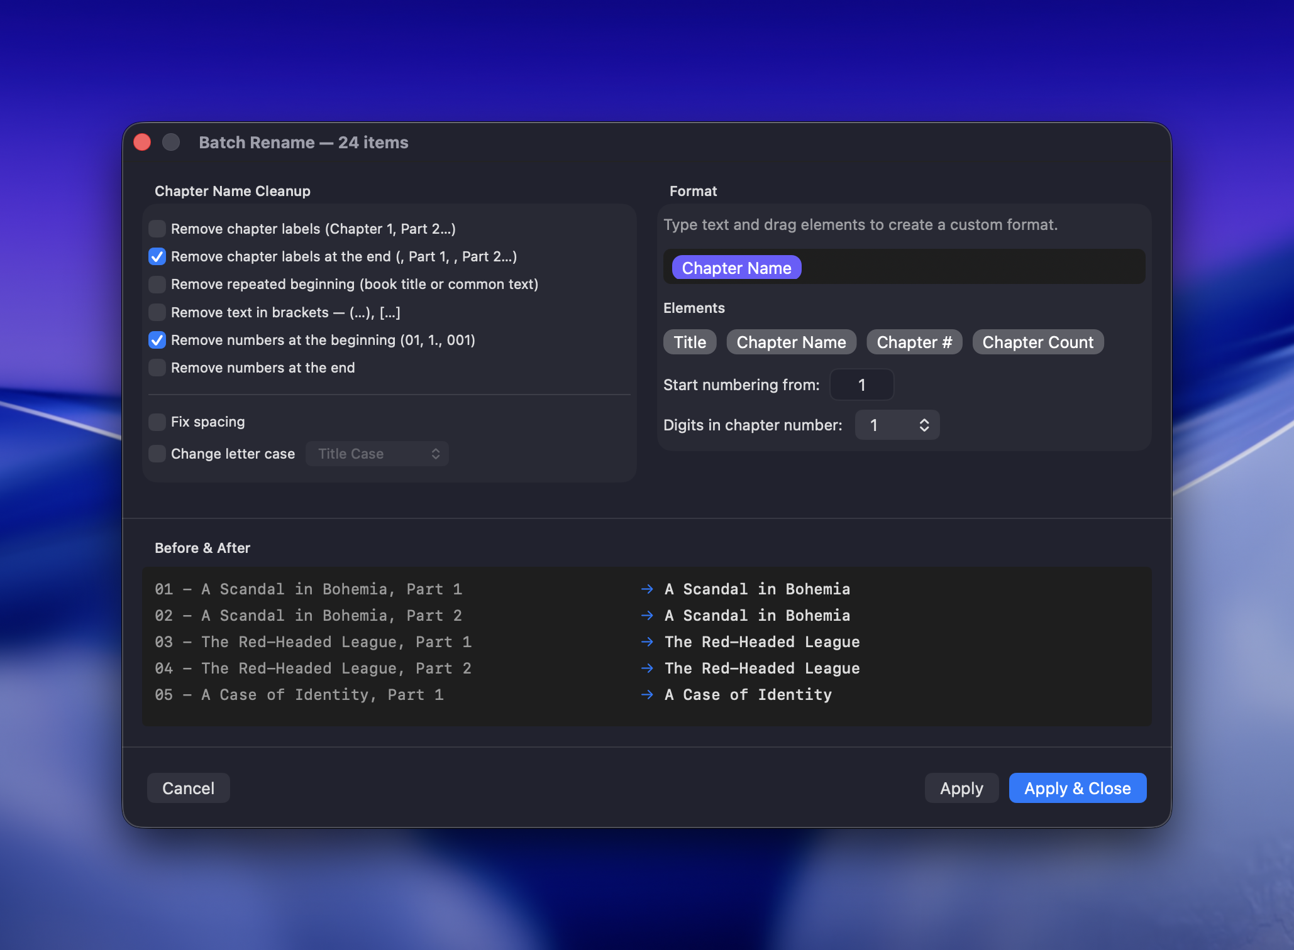The image size is (1294, 950).
Task: Click Apply & Close
Action: pos(1077,788)
